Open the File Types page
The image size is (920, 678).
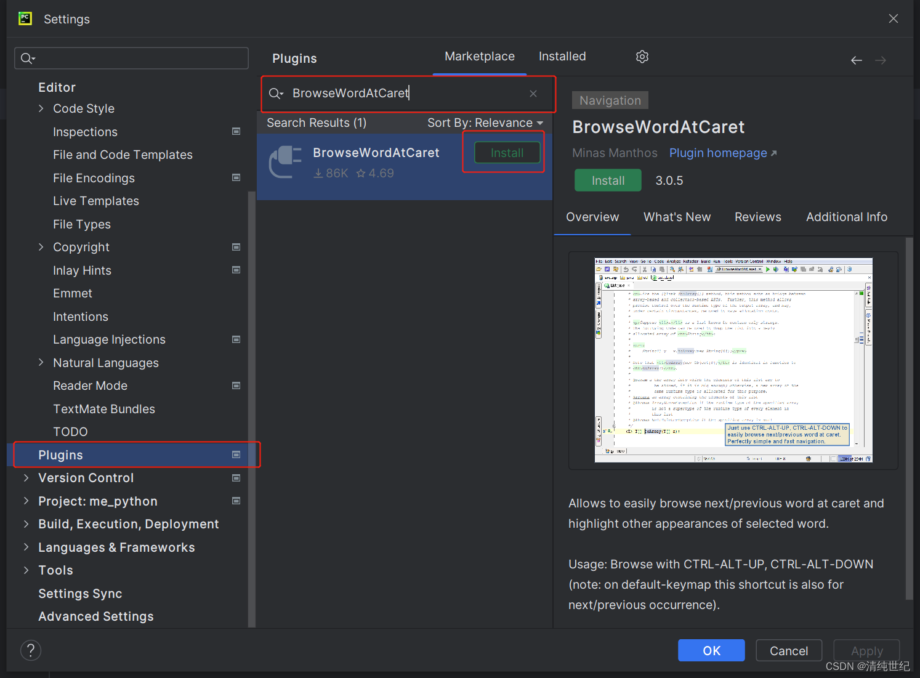click(82, 224)
